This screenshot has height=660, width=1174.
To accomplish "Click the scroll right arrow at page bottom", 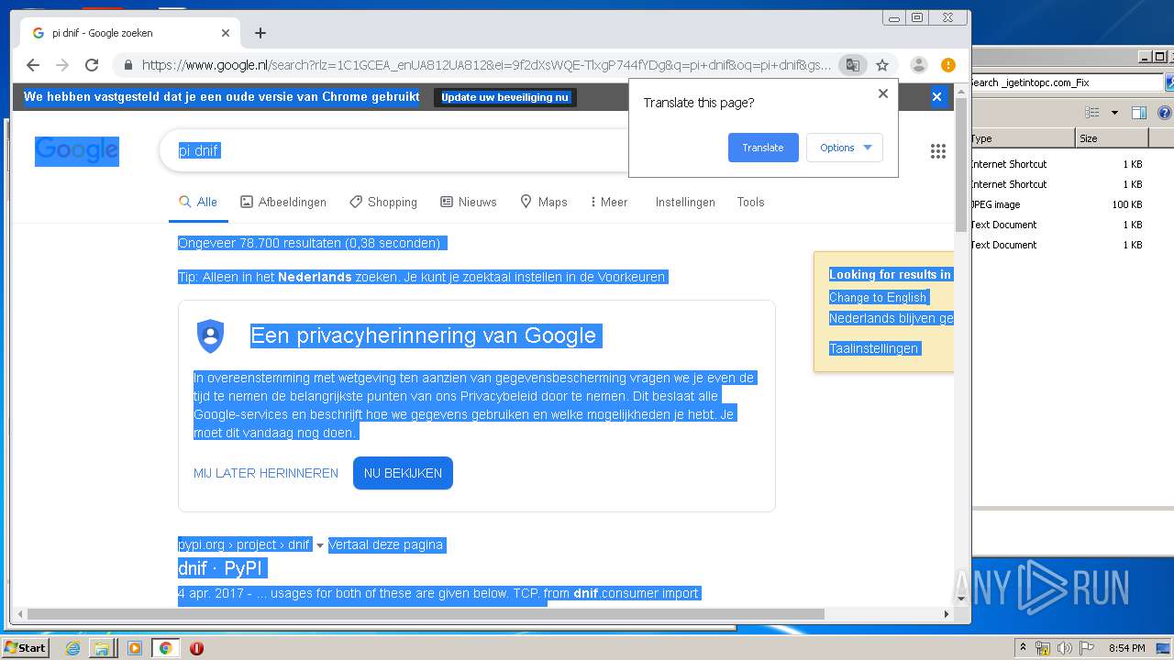I will pyautogui.click(x=947, y=614).
